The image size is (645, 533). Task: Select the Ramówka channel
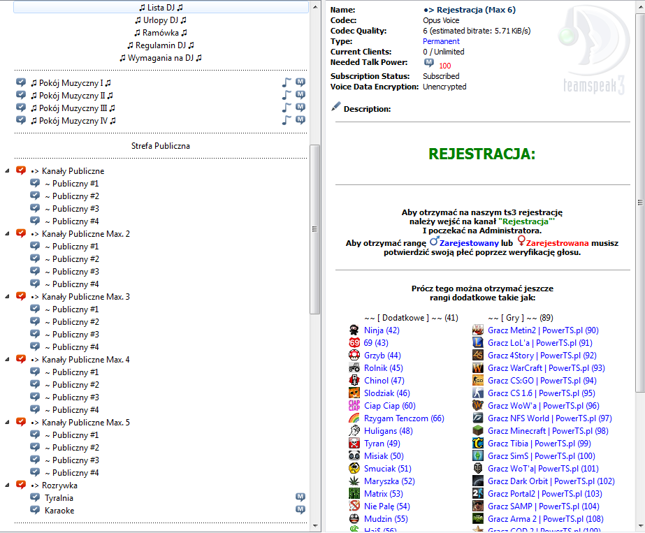point(161,33)
